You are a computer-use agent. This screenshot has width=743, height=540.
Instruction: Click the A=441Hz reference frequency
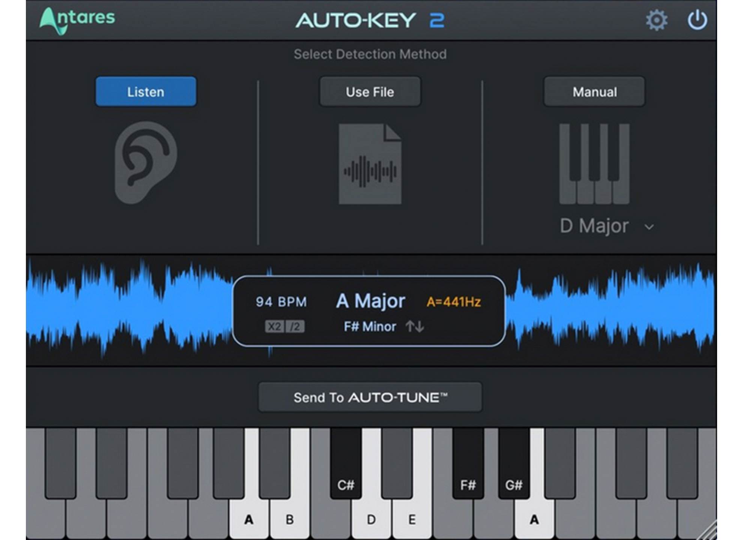coord(454,302)
